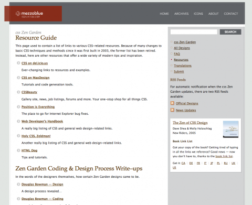The image size is (252, 205).
Task: Focus the search input field
Action: tap(194, 32)
